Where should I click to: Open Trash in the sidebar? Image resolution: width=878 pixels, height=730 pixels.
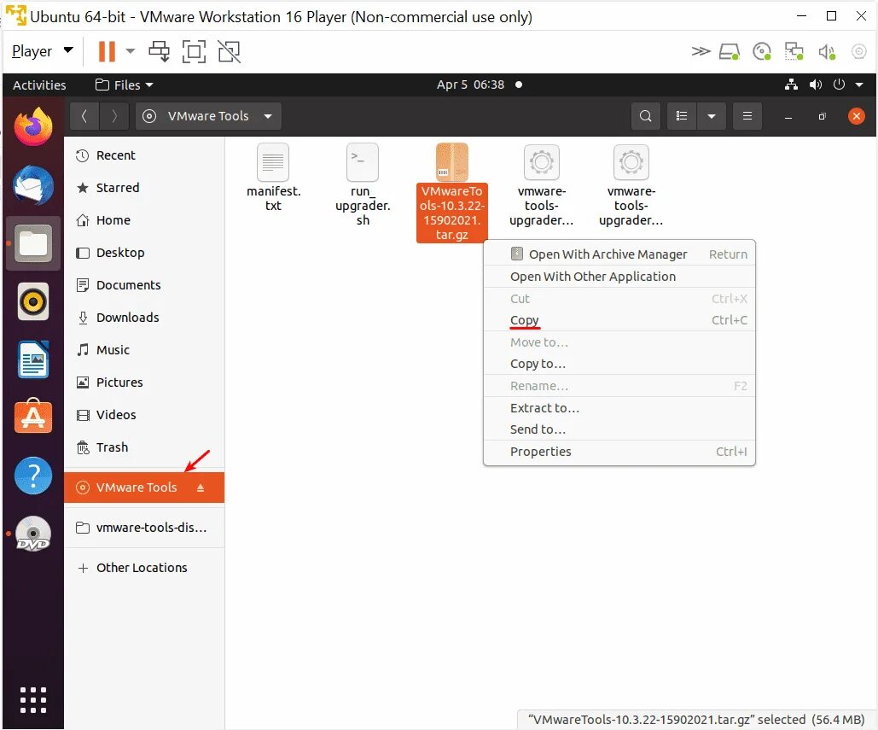[144, 447]
